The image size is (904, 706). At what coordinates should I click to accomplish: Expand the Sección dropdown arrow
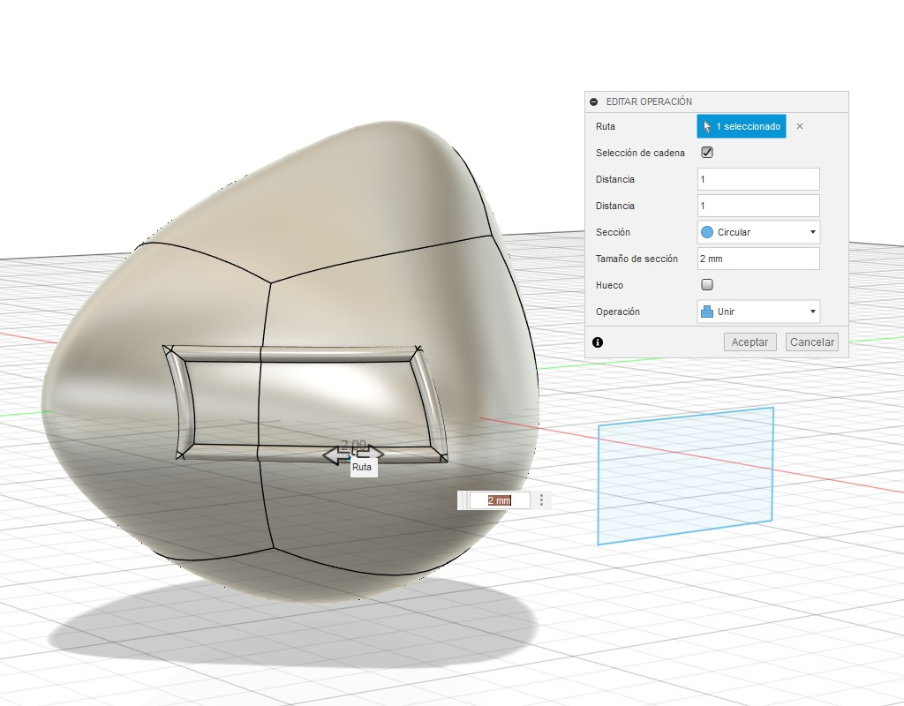[x=812, y=232]
